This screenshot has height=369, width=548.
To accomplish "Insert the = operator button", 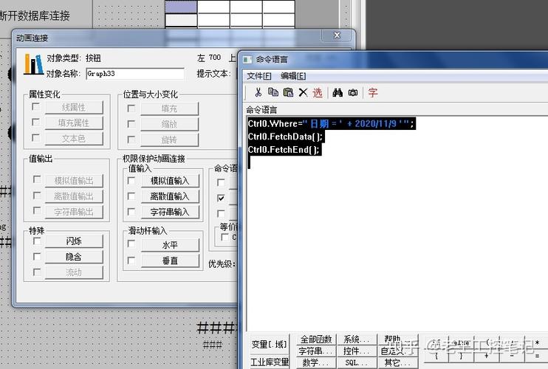I will (x=537, y=356).
